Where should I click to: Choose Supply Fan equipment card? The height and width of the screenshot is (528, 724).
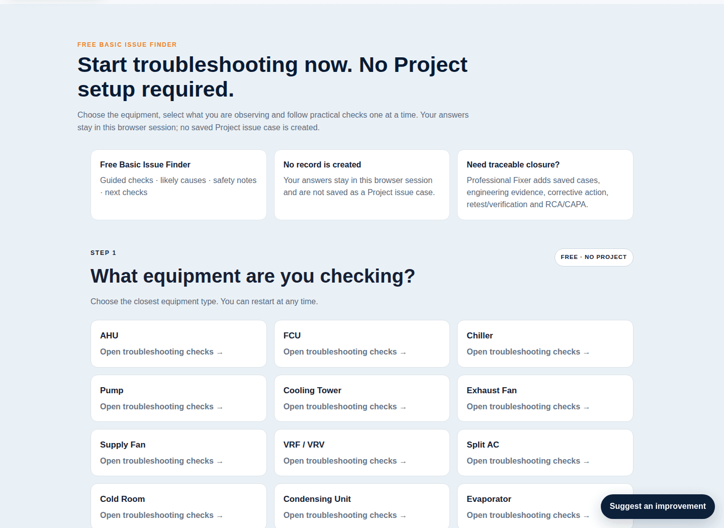pos(178,453)
